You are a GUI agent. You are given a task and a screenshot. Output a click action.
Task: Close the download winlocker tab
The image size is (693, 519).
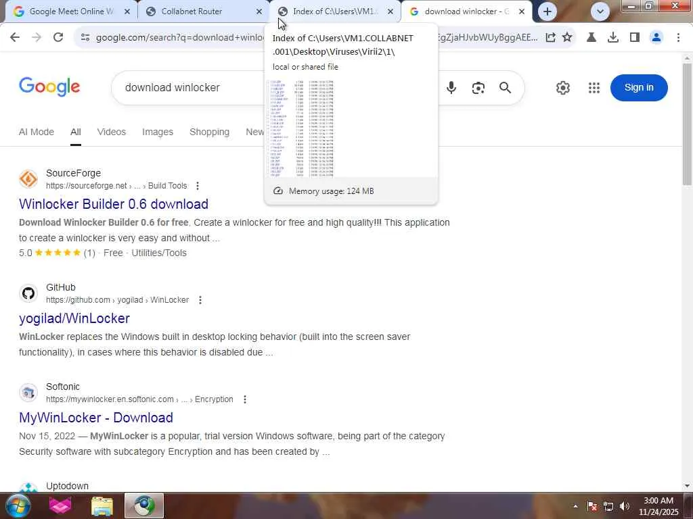pos(522,11)
